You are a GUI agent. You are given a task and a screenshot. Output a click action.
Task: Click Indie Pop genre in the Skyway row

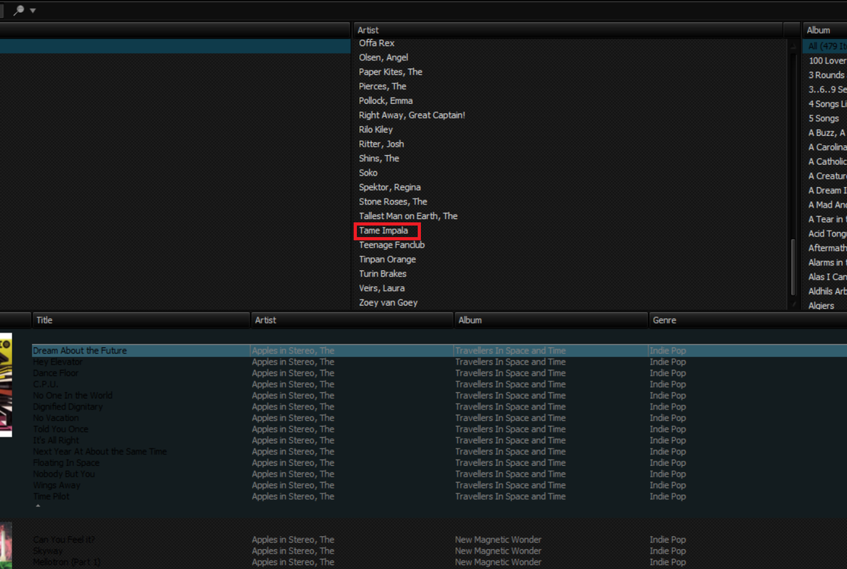(x=668, y=551)
